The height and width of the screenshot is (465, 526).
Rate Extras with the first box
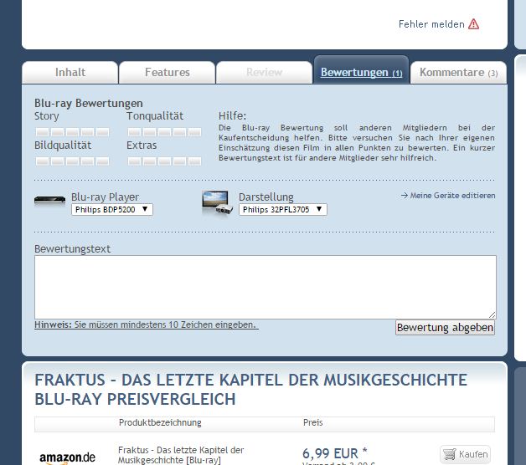tap(134, 161)
